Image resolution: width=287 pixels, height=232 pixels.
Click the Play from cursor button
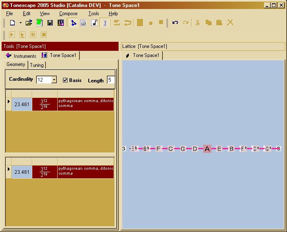click(x=22, y=35)
